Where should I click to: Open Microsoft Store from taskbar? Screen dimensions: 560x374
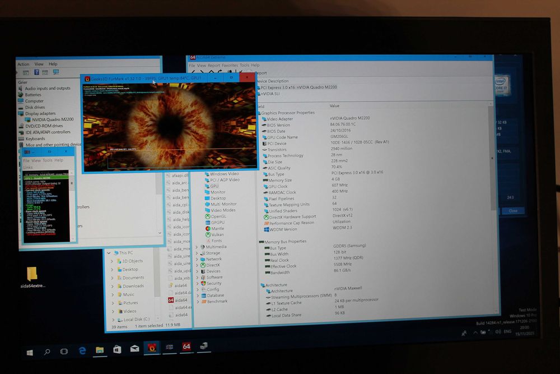(117, 349)
